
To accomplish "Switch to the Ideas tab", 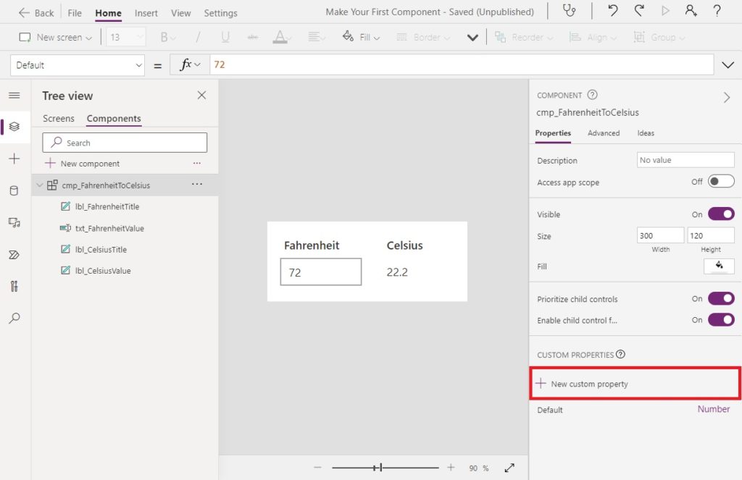I will pos(646,133).
